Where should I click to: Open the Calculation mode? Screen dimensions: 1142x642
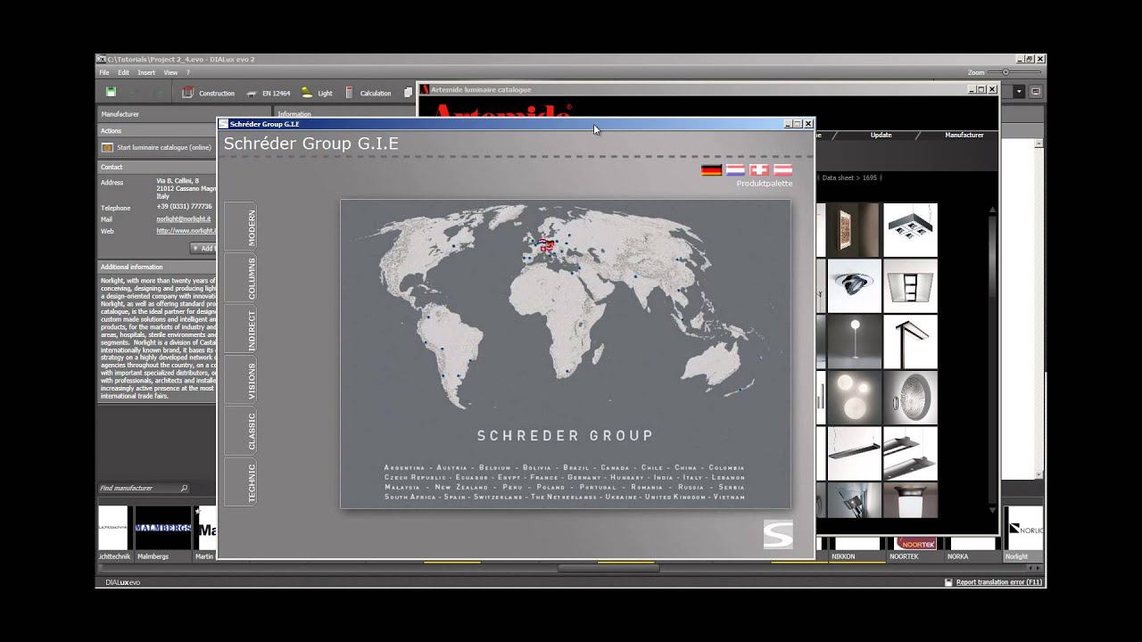(368, 93)
